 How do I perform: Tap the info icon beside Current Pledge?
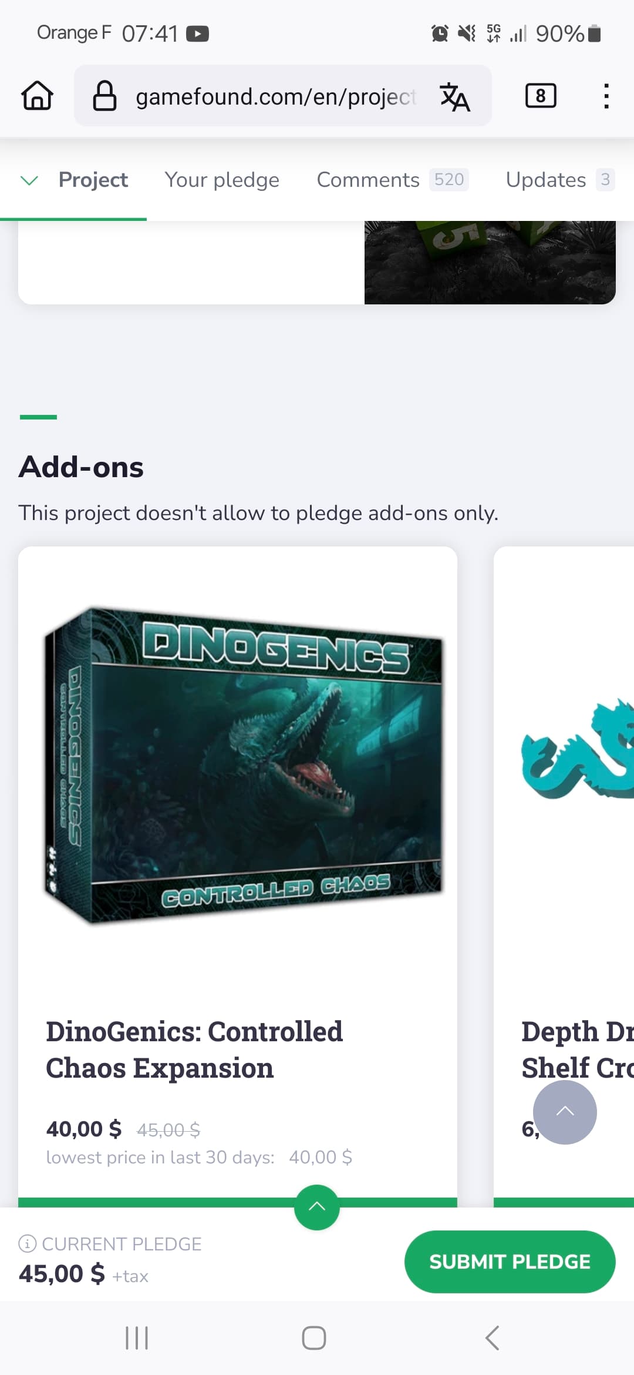(x=28, y=1243)
